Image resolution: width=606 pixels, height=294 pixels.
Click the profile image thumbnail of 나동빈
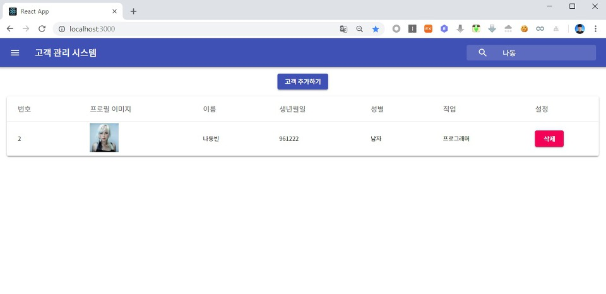click(x=104, y=138)
